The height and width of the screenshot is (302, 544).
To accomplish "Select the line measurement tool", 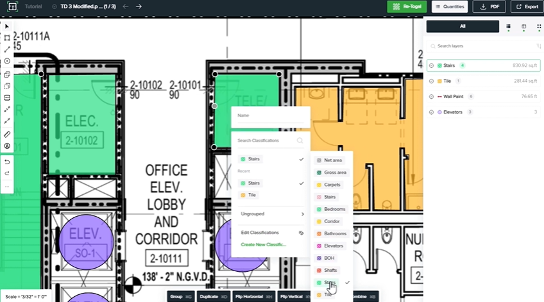I will pyautogui.click(x=7, y=49).
